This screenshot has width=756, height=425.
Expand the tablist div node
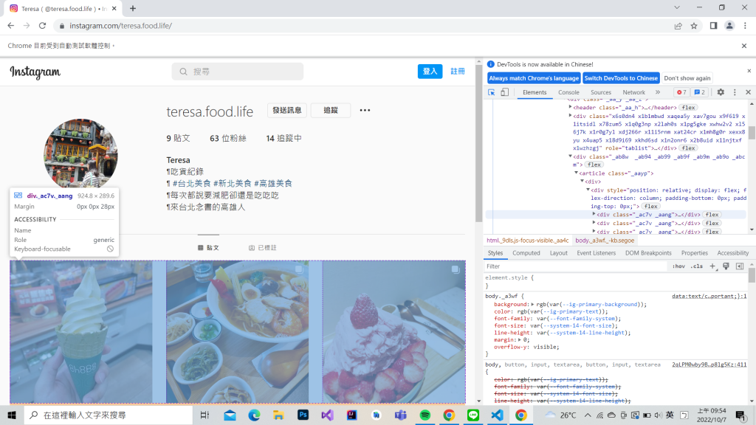[x=571, y=116]
